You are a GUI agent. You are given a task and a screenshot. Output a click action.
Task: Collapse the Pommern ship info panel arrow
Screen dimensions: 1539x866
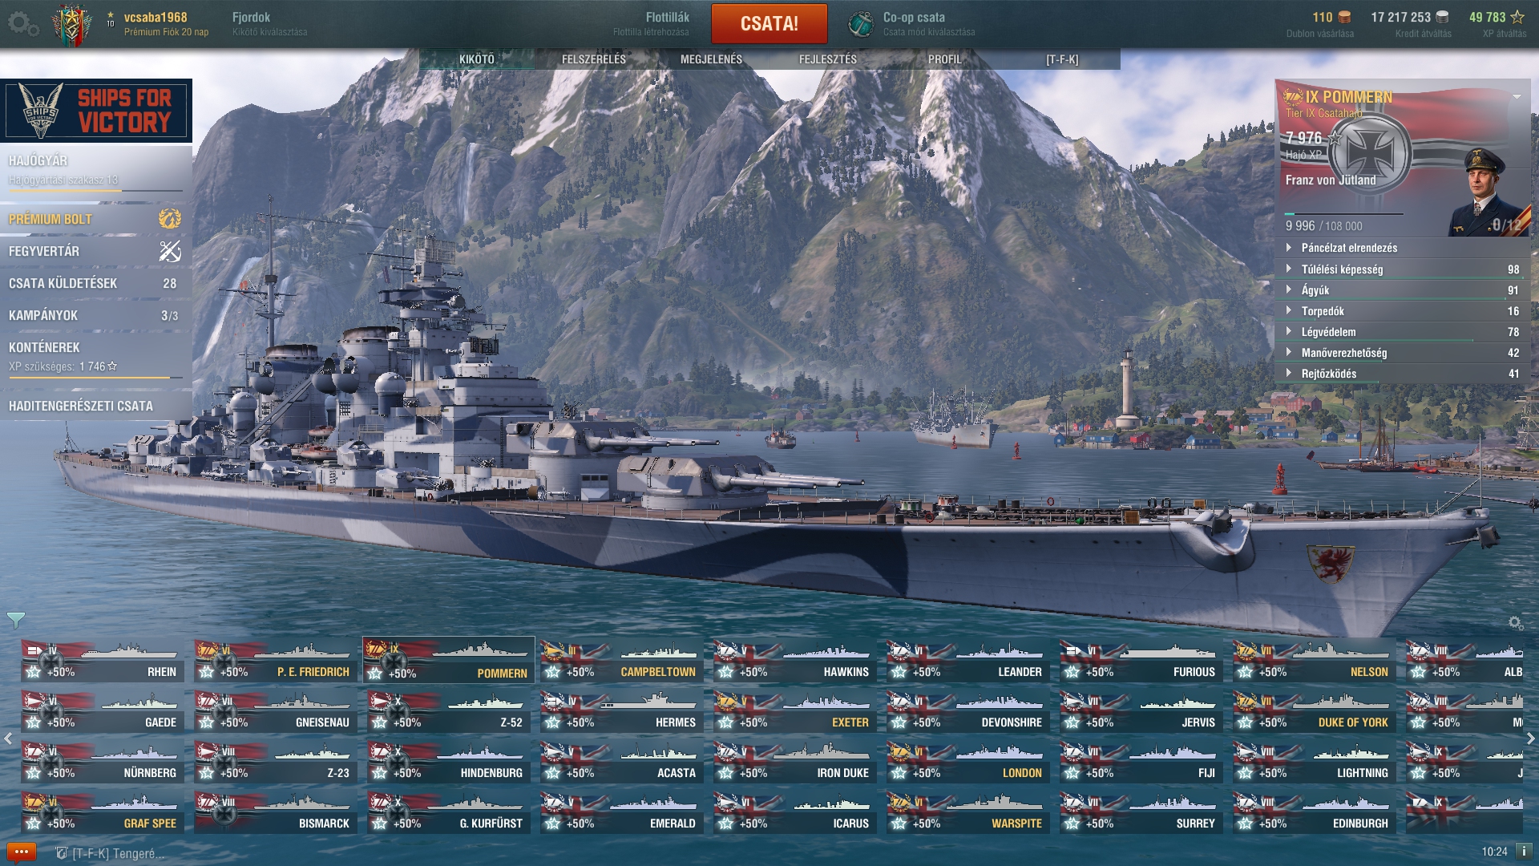(1517, 97)
